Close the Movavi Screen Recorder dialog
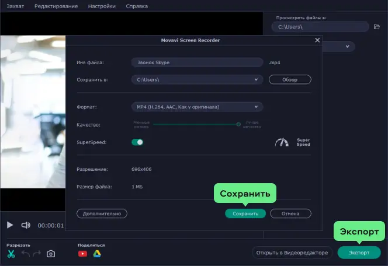Screen dimensions: 388x266 coord(317,40)
